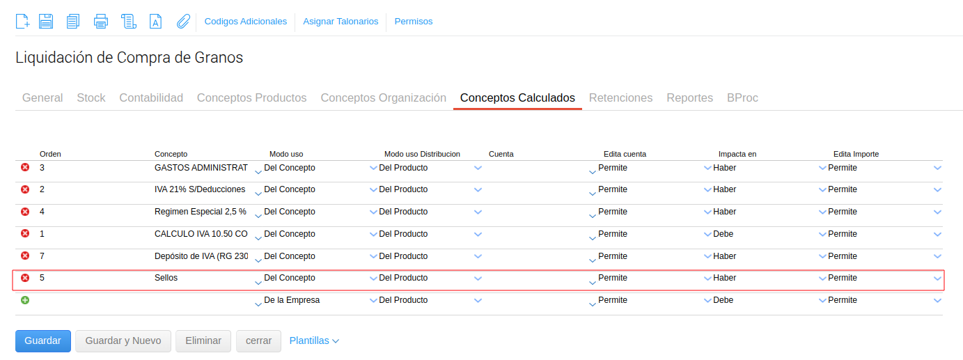The height and width of the screenshot is (360, 963).
Task: Open the Conceptos Productos tab
Action: coord(251,98)
